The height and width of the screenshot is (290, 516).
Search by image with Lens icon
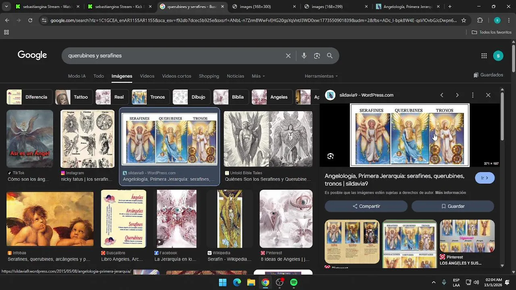[x=317, y=56]
